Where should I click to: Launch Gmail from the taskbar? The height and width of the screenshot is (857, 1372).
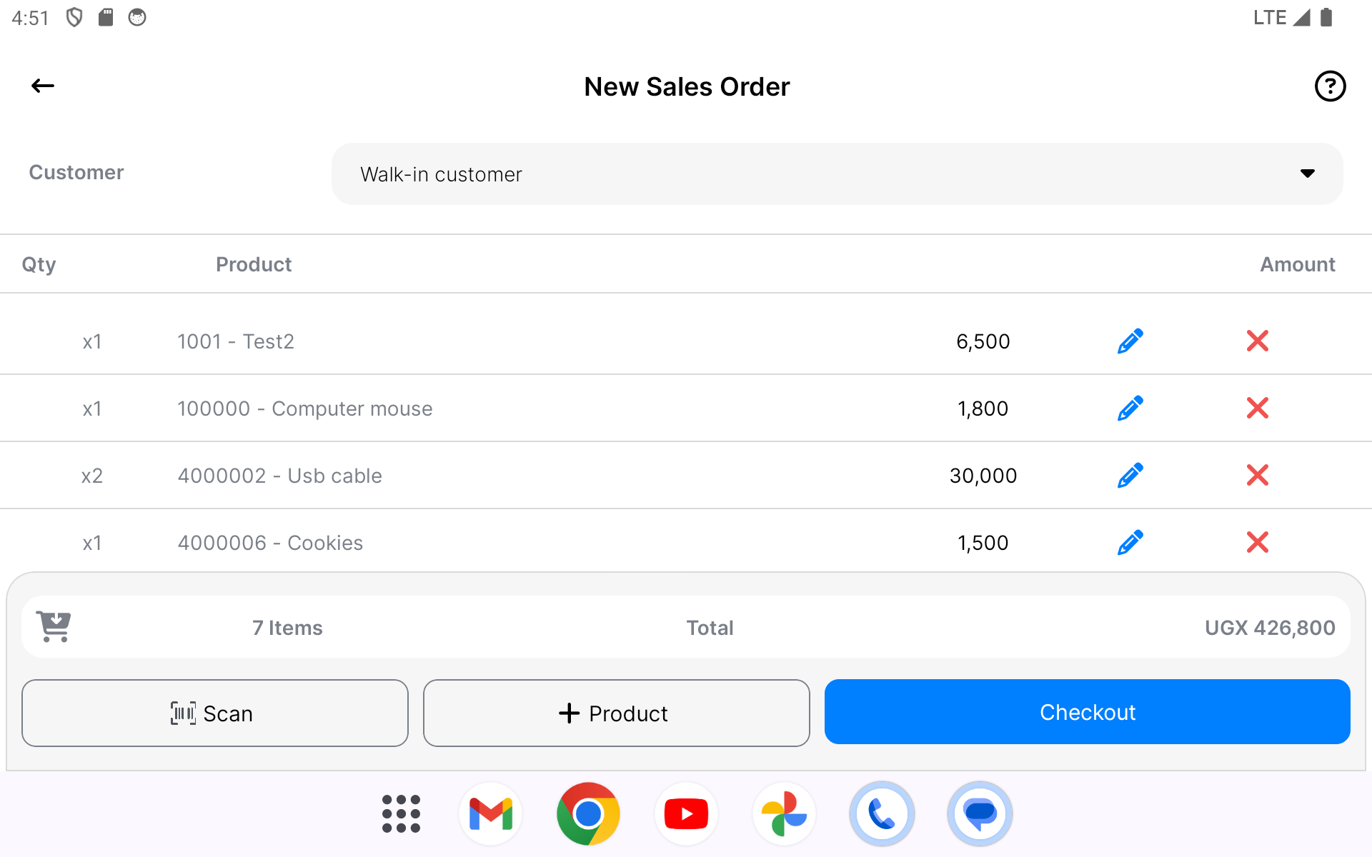pos(490,813)
